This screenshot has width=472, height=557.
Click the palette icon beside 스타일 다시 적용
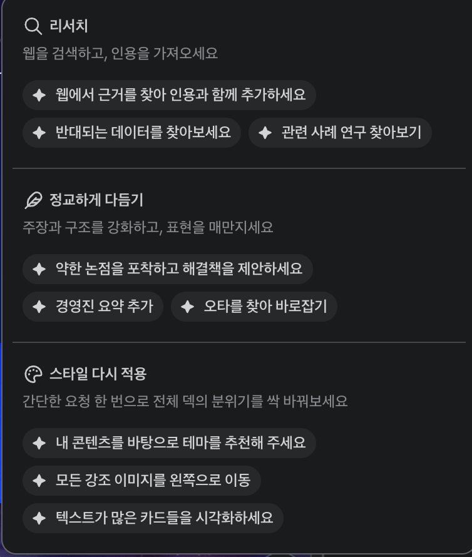pos(33,374)
